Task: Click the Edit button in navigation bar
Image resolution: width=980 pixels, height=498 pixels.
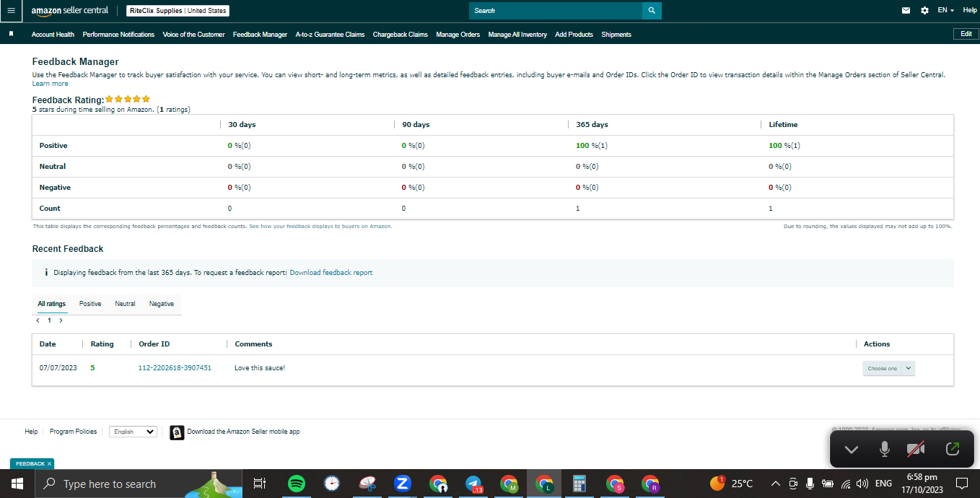Action: click(x=966, y=34)
